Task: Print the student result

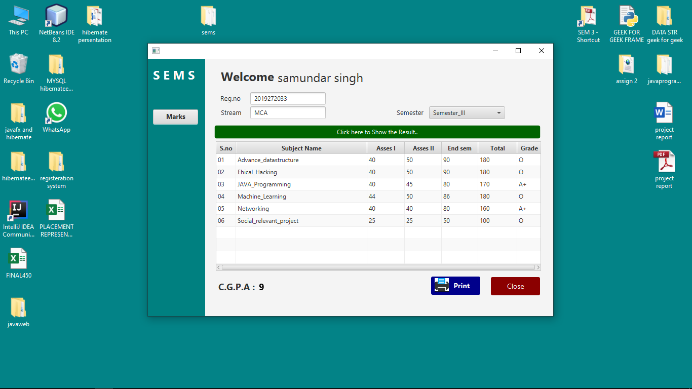Action: (455, 286)
